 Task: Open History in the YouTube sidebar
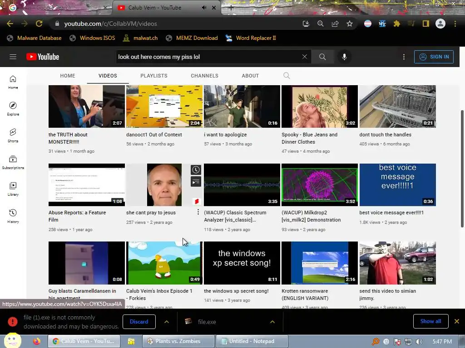pyautogui.click(x=13, y=216)
